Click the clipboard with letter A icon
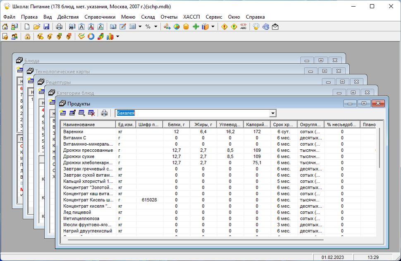 pyautogui.click(x=81, y=26)
